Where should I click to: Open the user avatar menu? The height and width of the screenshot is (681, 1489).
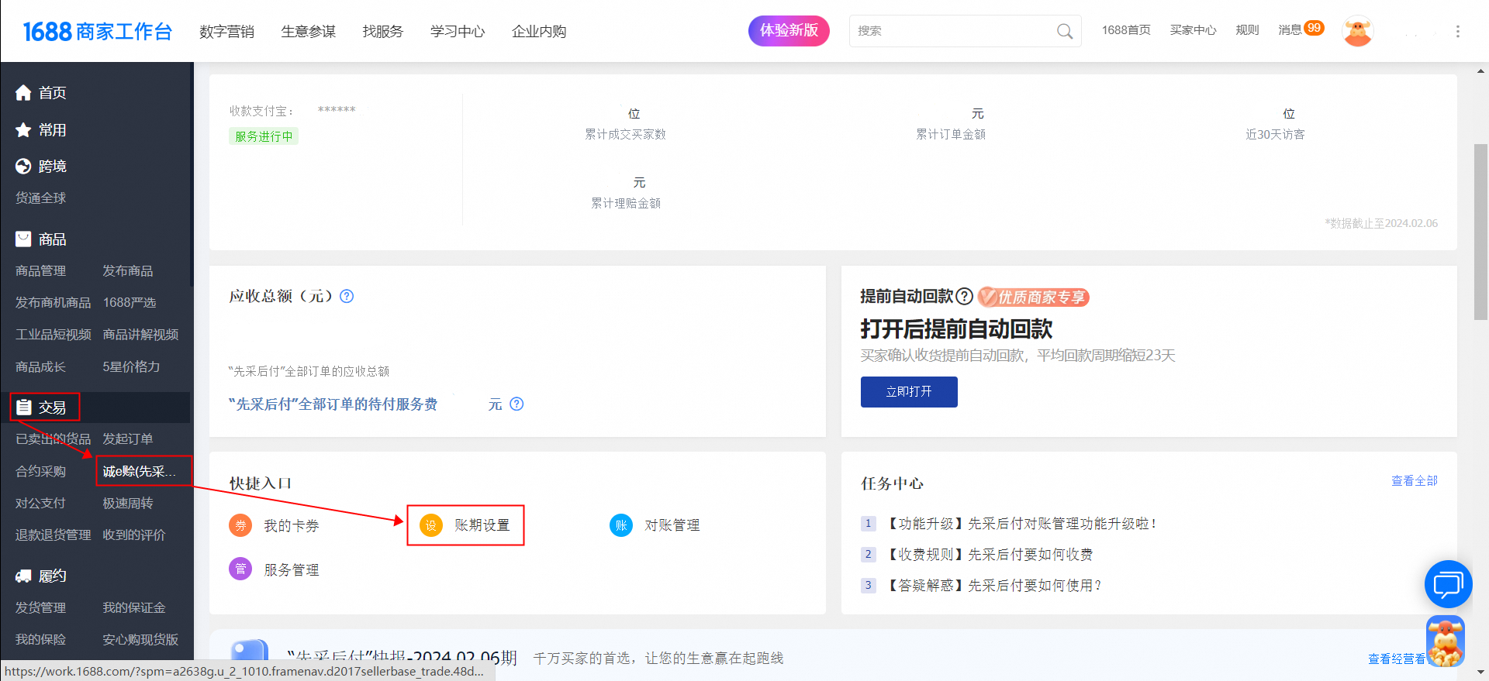coord(1357,31)
